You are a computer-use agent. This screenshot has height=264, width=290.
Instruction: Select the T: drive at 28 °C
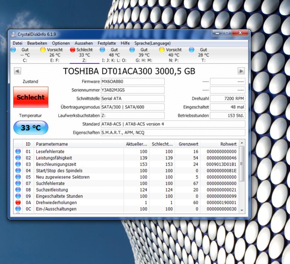[203, 55]
